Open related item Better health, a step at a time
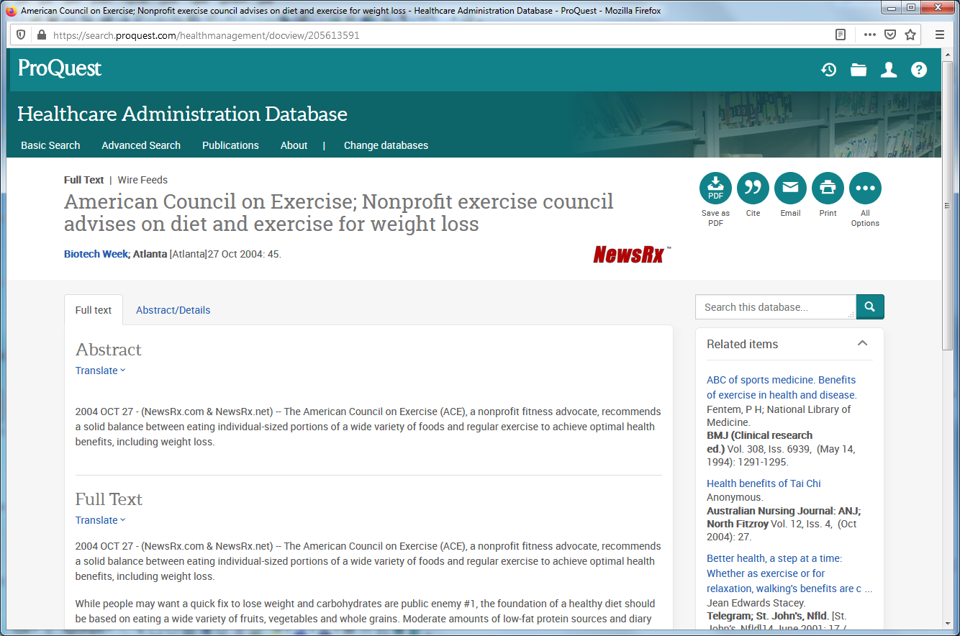 (x=789, y=573)
